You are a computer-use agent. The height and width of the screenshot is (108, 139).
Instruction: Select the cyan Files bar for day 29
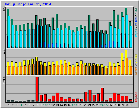(123, 32)
